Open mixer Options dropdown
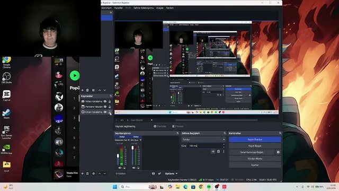This screenshot has width=339, height=191. click(171, 173)
